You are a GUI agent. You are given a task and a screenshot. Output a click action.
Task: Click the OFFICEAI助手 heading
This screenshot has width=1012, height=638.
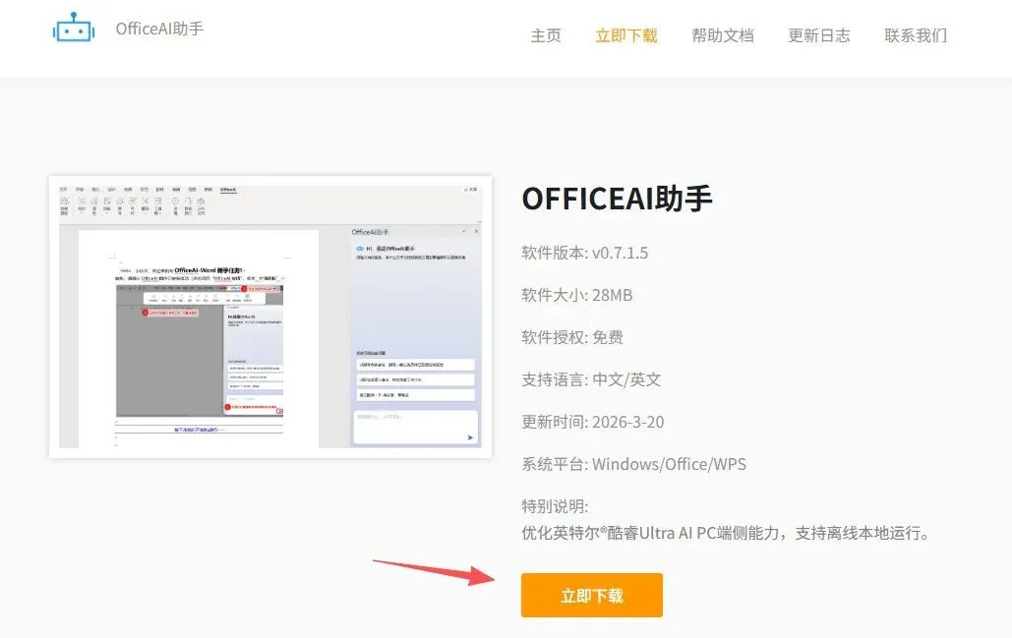click(x=617, y=198)
